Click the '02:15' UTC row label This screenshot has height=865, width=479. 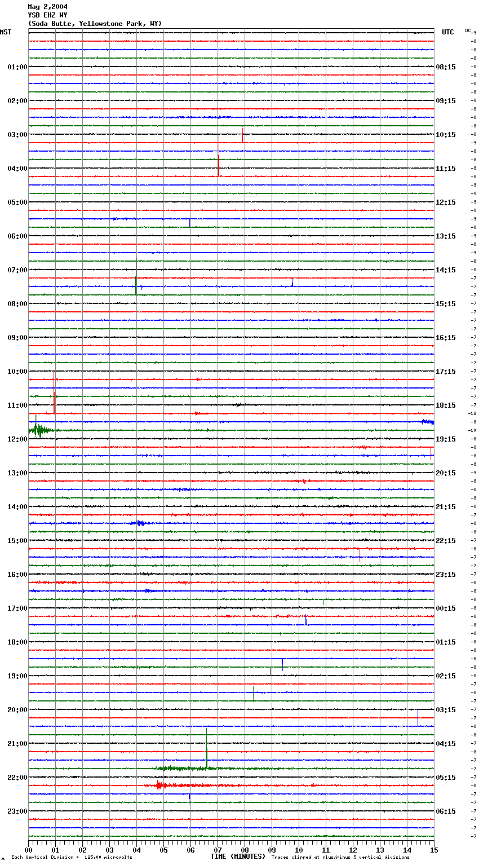point(446,676)
